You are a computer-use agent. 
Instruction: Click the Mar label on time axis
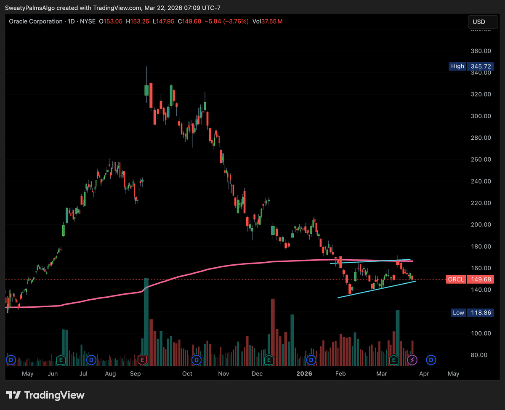[382, 374]
